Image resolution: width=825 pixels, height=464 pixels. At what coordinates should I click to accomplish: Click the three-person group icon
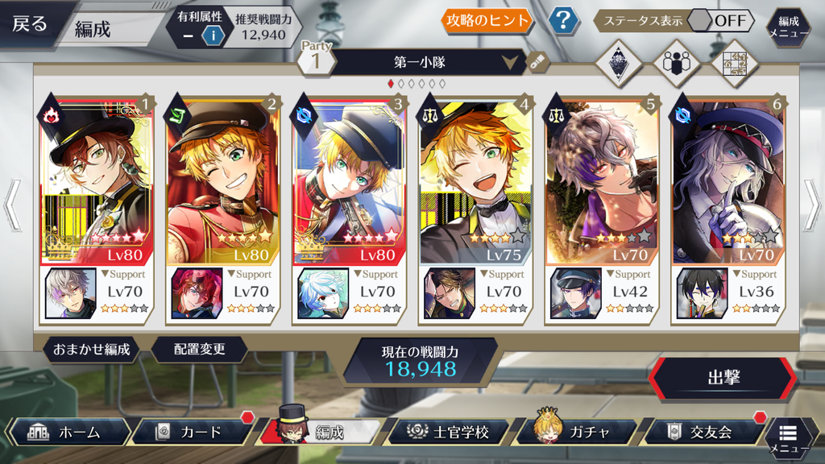click(677, 63)
